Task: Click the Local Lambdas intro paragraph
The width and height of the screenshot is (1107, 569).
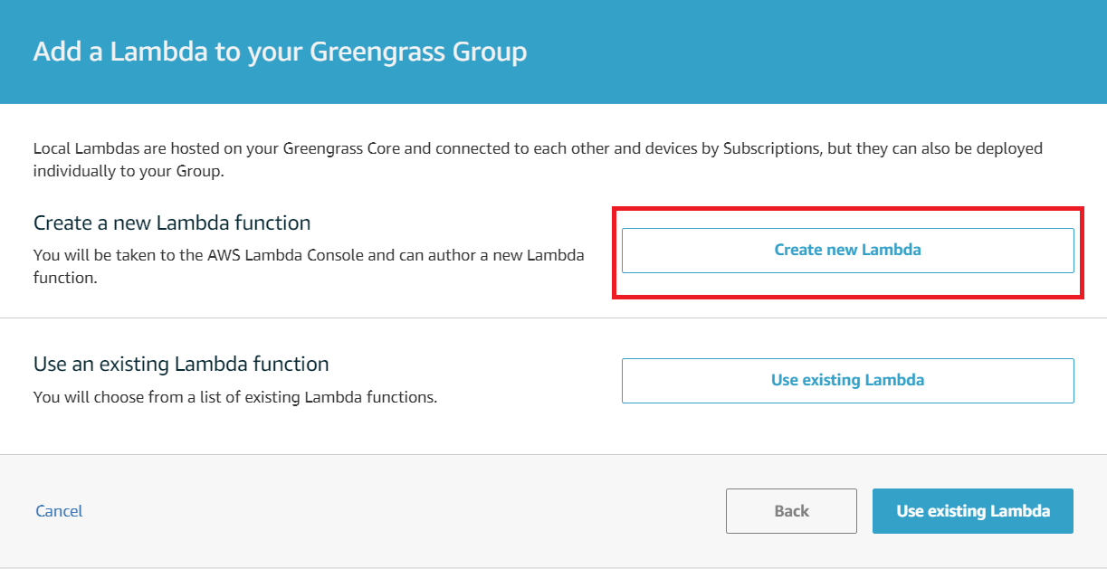Action: click(538, 159)
